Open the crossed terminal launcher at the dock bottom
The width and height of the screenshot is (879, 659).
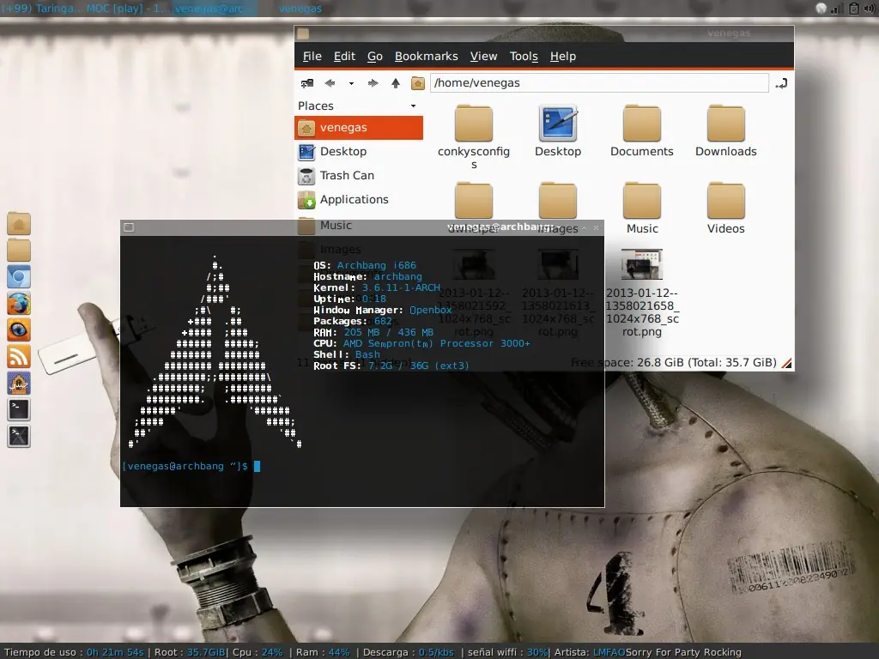19,436
